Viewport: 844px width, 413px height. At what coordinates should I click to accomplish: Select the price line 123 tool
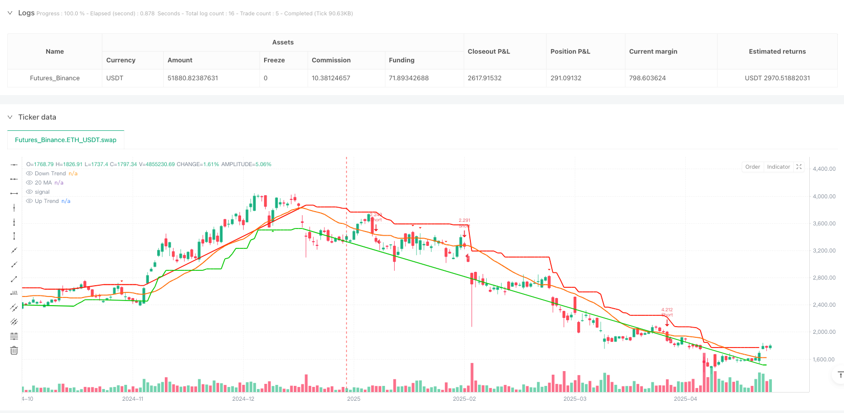pyautogui.click(x=14, y=293)
